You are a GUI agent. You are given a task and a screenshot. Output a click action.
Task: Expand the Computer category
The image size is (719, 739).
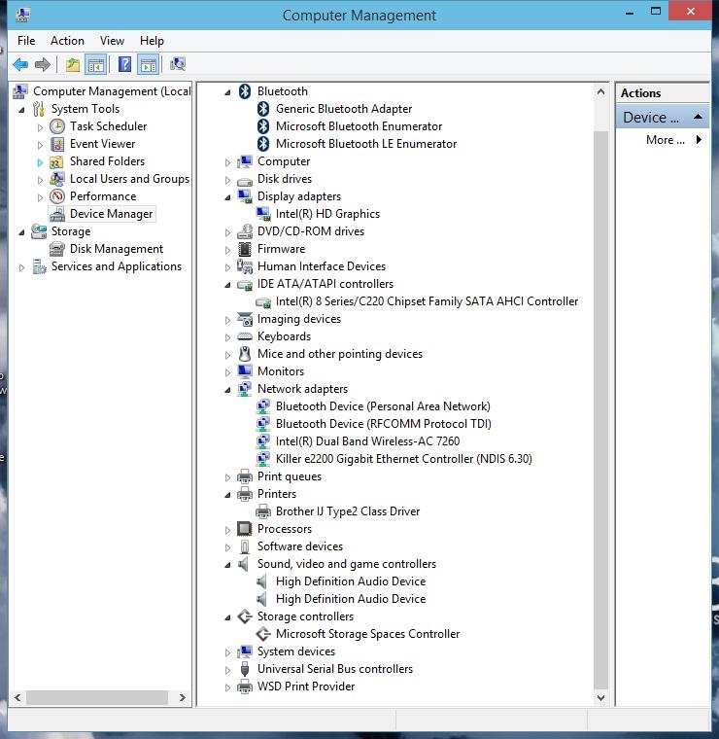click(227, 162)
